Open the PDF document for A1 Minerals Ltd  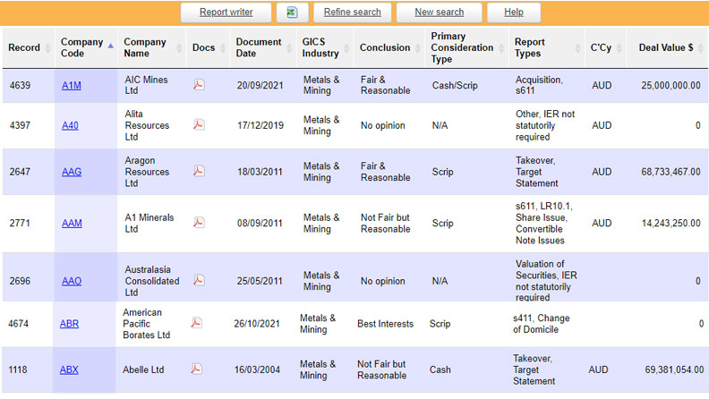pos(199,223)
